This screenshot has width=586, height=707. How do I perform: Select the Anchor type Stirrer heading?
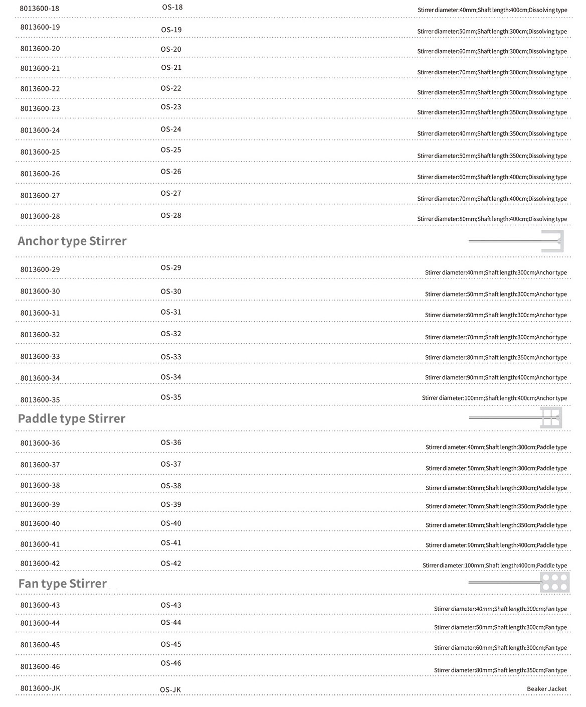tap(72, 241)
